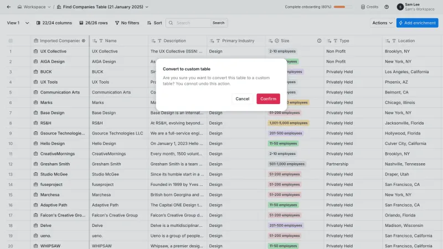Click the company icon beside Delve
The height and width of the screenshot is (249, 443).
tap(35, 226)
